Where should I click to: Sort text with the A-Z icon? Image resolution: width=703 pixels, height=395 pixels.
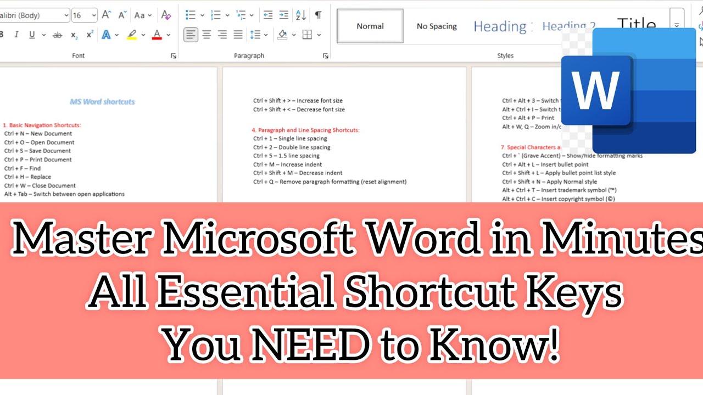[x=301, y=15]
